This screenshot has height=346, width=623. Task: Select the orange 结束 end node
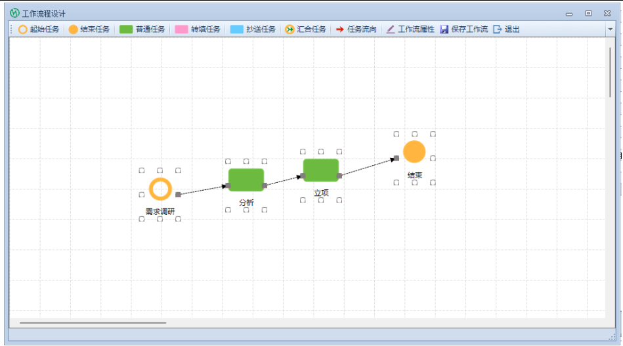[414, 151]
